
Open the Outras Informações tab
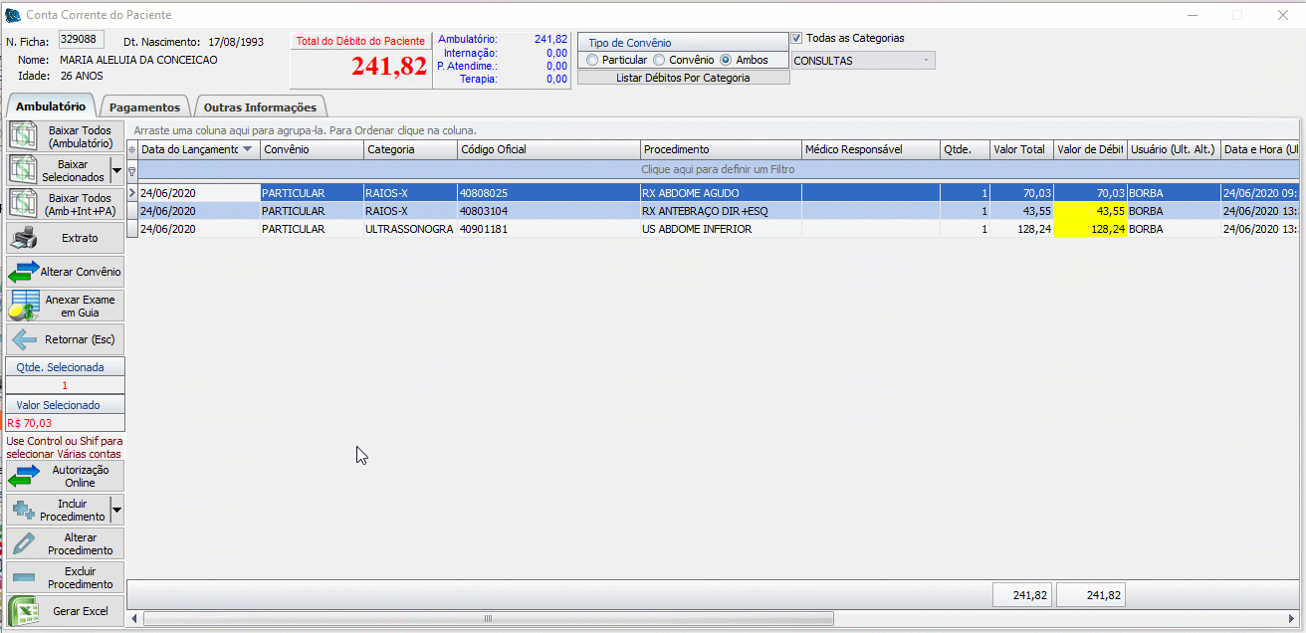(x=260, y=106)
